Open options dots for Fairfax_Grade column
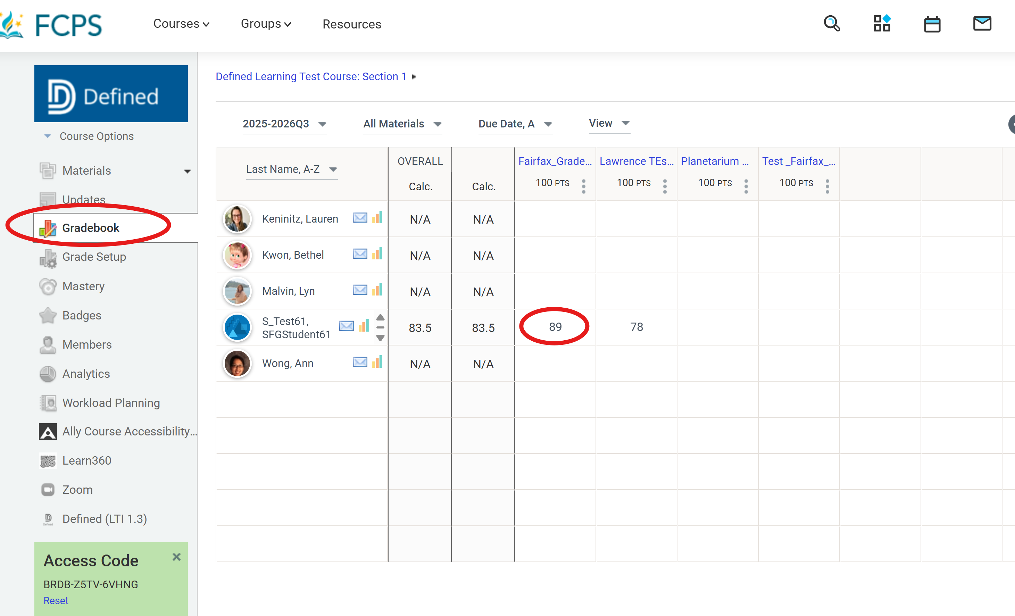 [x=583, y=186]
